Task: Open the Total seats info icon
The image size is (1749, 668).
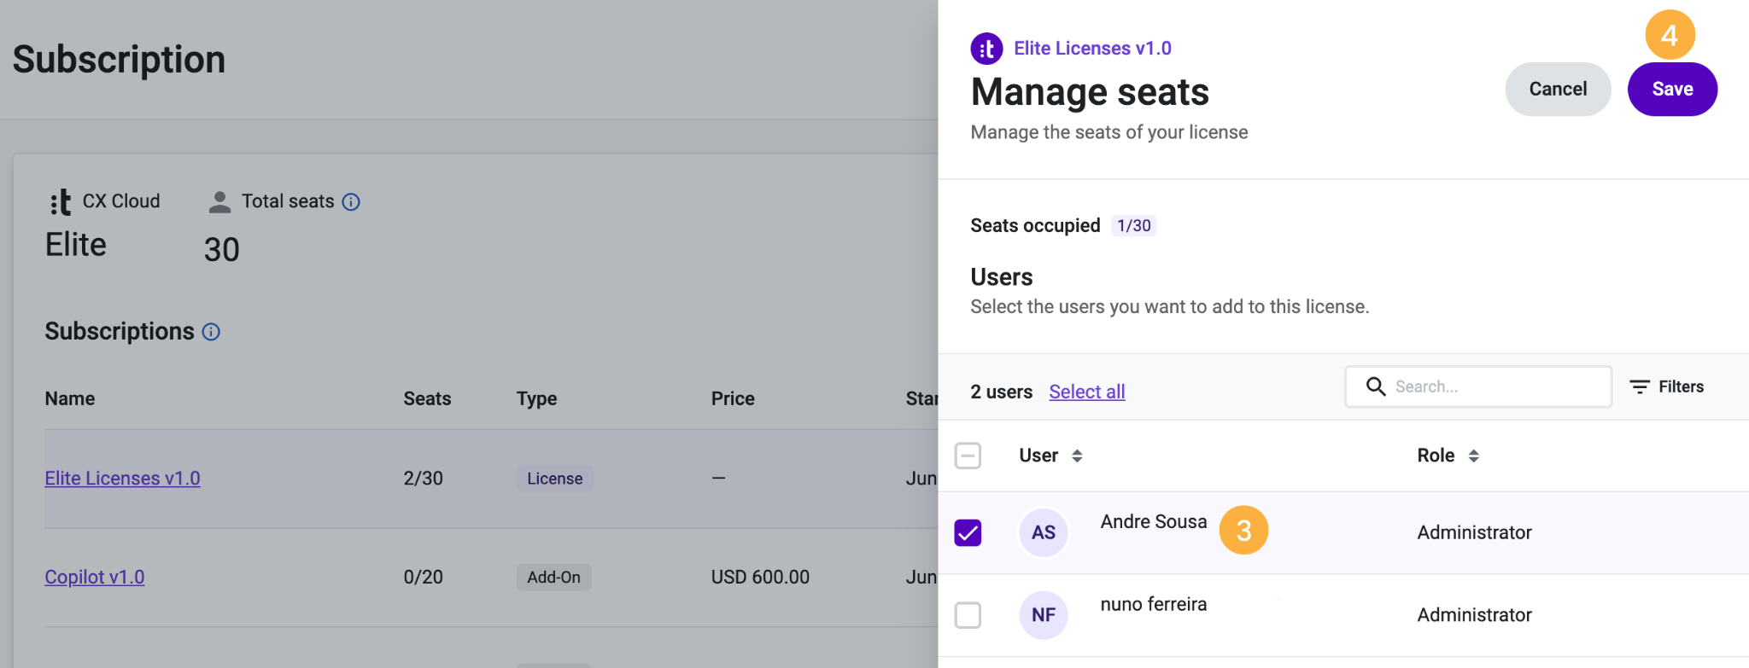Action: (x=351, y=202)
